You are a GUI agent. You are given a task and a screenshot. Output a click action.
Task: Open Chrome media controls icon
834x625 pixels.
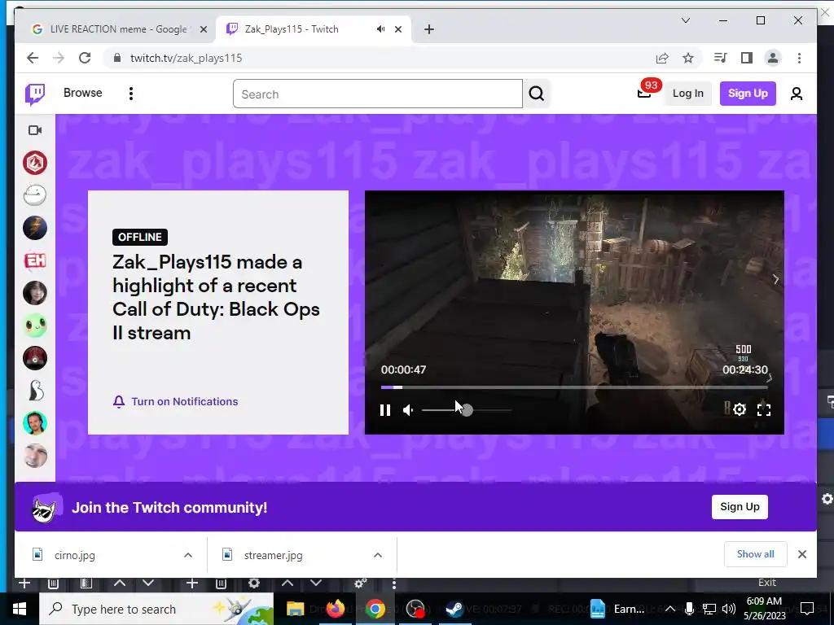tap(720, 58)
